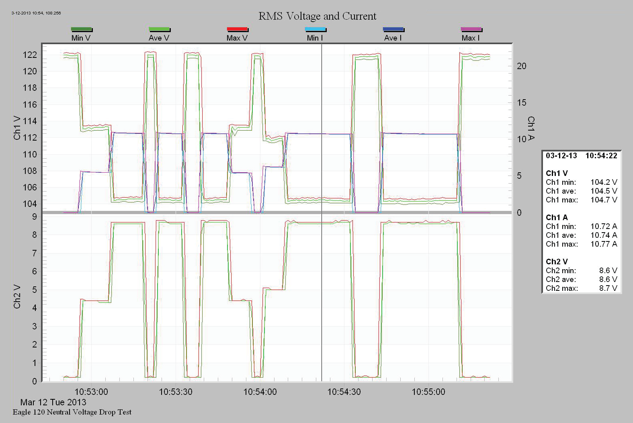Click the Max V red legend swatch
Image resolution: width=633 pixels, height=423 pixels.
coord(238,29)
